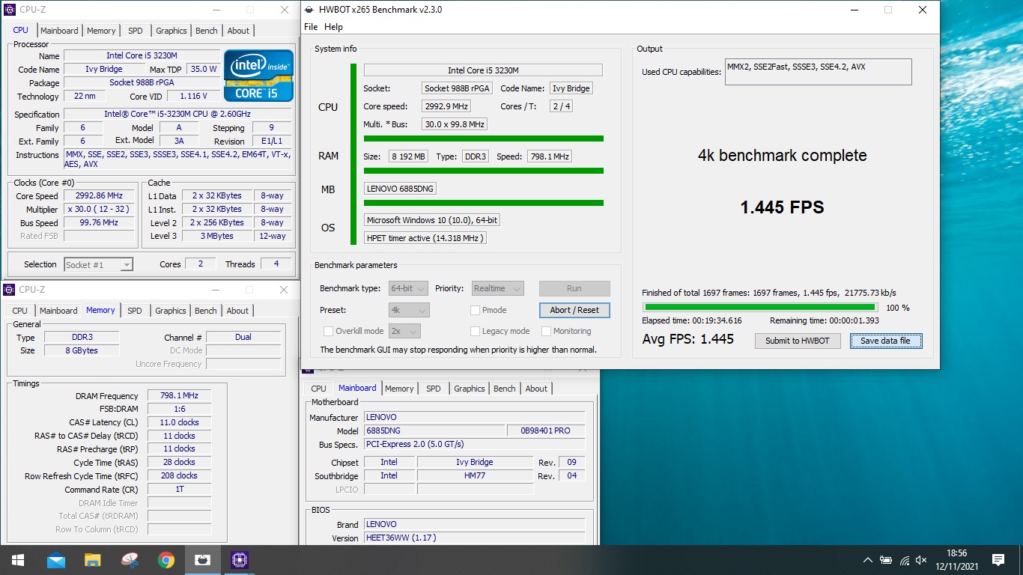
Task: Open the Action Center notifications icon
Action: pyautogui.click(x=998, y=560)
